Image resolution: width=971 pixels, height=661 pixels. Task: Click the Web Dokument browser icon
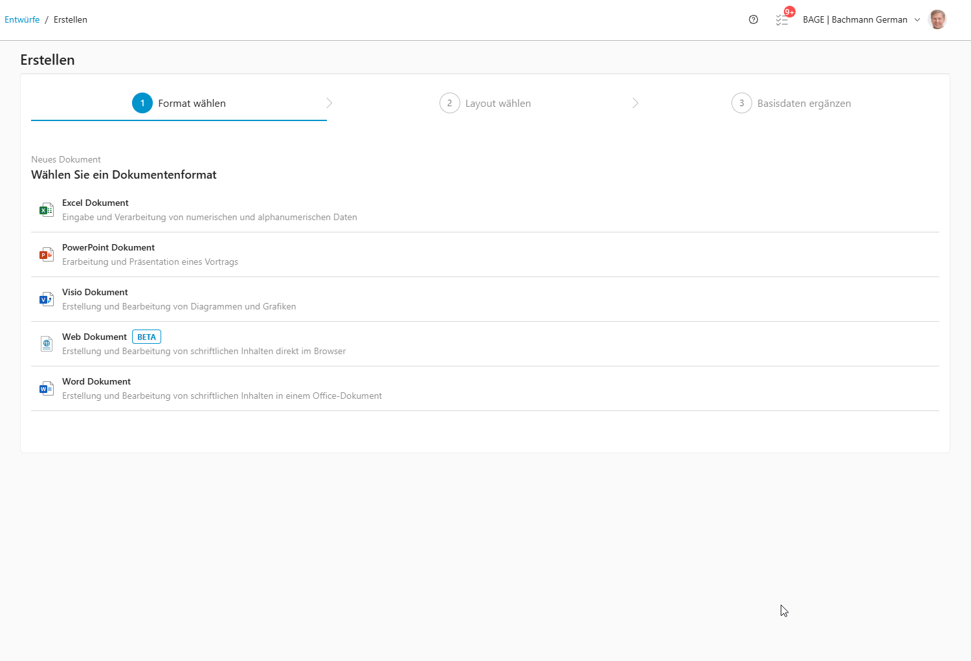click(46, 343)
